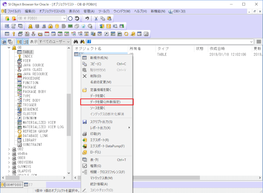Click the Export (エクスポート(R)) menu icon
The image size is (263, 193).
tap(85, 140)
